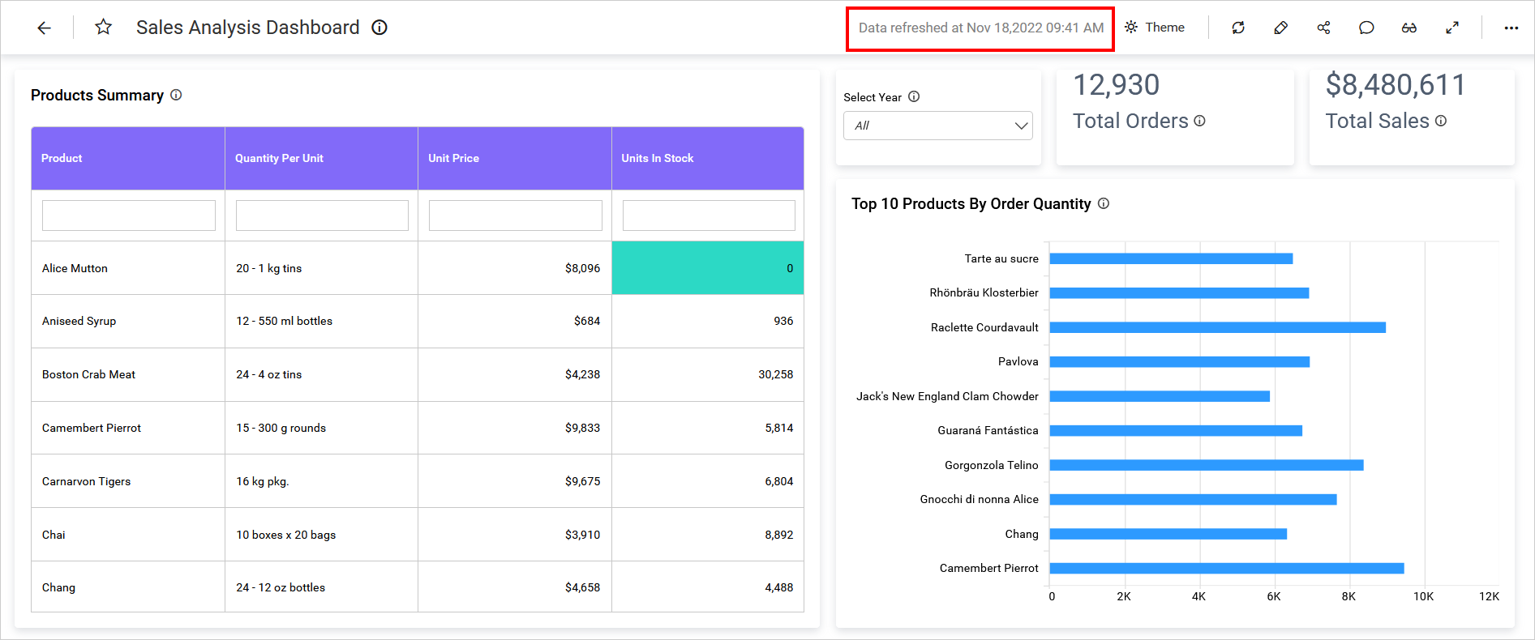
Task: Click the share dashboard icon
Action: tap(1323, 28)
